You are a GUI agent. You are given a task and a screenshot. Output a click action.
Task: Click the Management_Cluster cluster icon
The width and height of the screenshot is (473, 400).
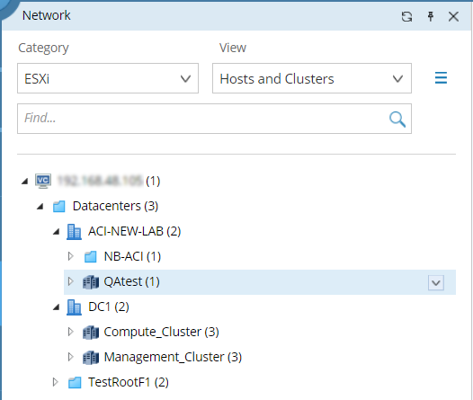[91, 358]
